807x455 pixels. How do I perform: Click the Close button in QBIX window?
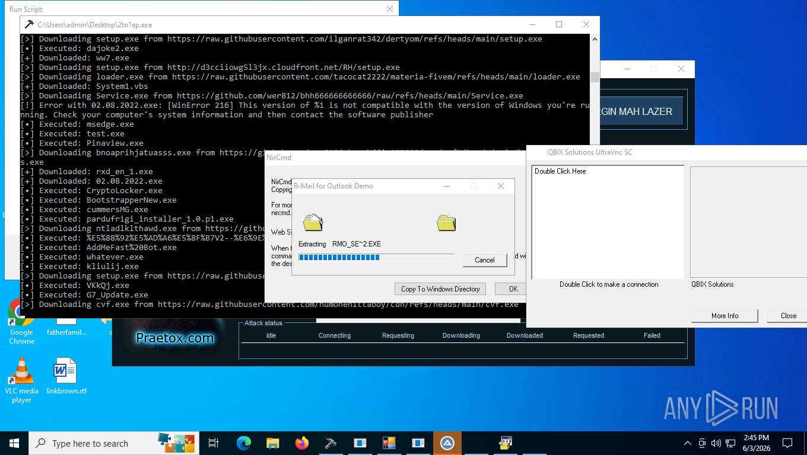pyautogui.click(x=787, y=316)
